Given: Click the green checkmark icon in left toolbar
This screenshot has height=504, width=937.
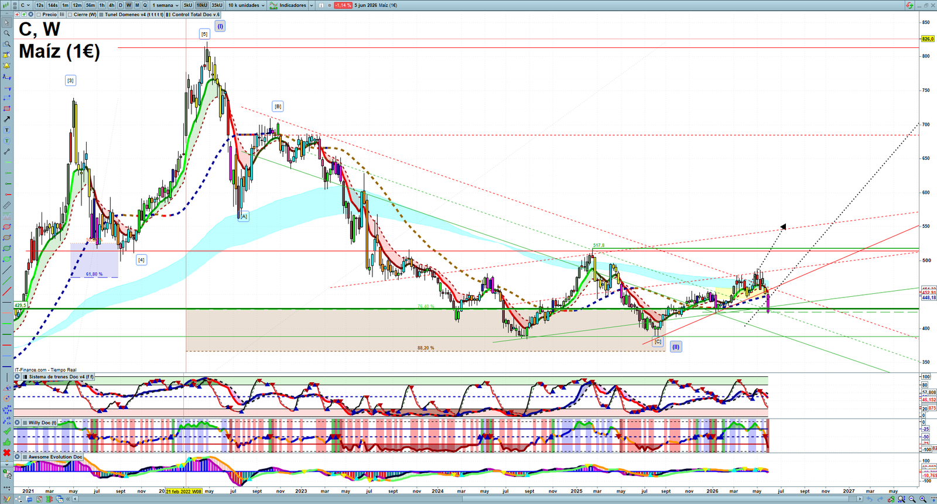Looking at the screenshot, I should 6,431.
